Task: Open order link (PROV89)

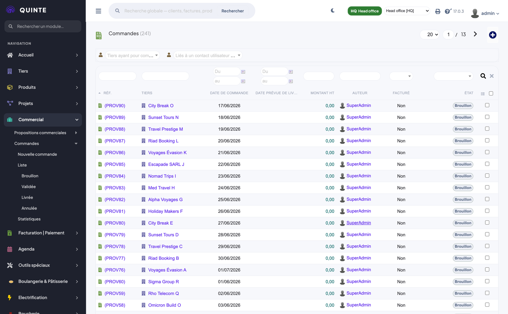Action: click(115, 117)
